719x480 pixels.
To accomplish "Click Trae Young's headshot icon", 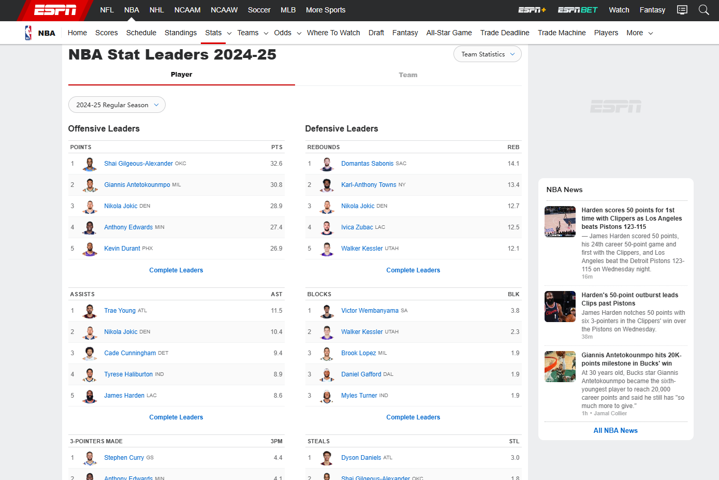I will pyautogui.click(x=90, y=311).
